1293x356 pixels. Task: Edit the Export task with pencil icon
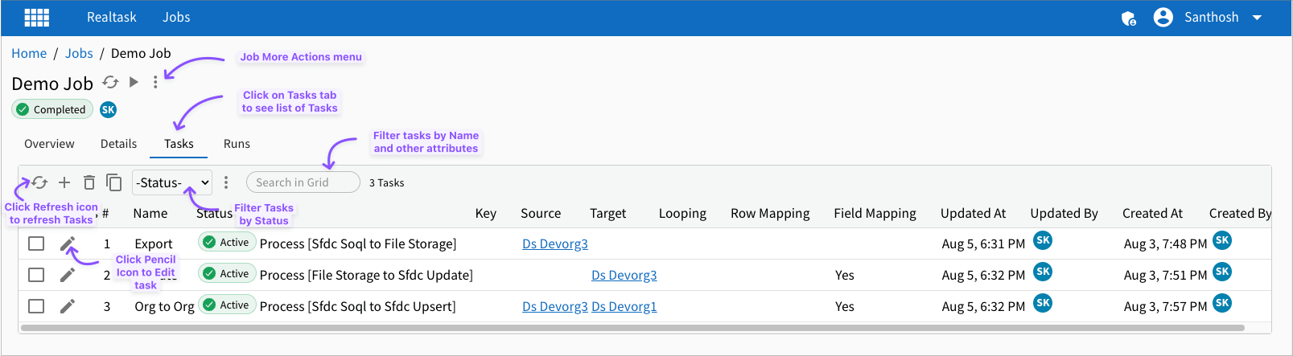(x=68, y=243)
